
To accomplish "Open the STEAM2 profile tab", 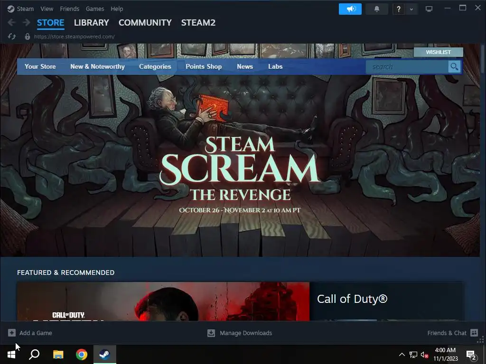I will click(x=198, y=23).
